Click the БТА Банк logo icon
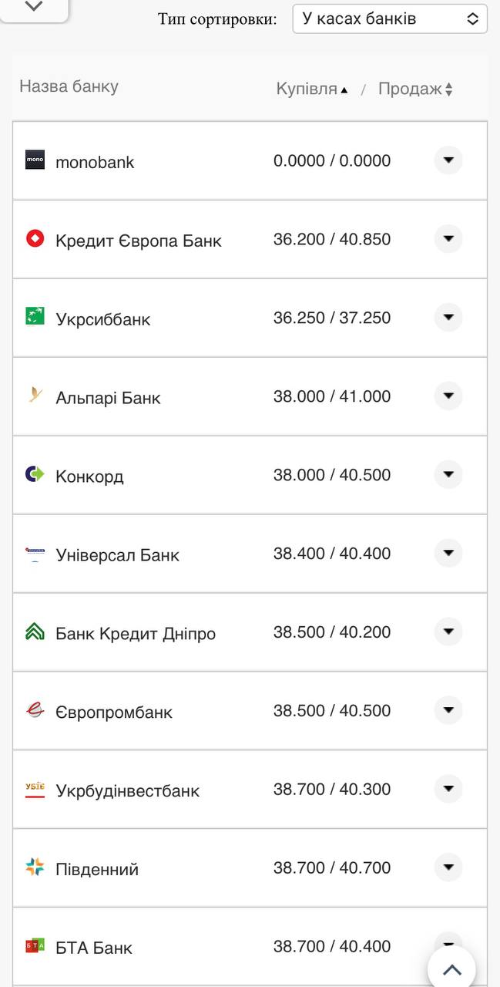 [34, 947]
